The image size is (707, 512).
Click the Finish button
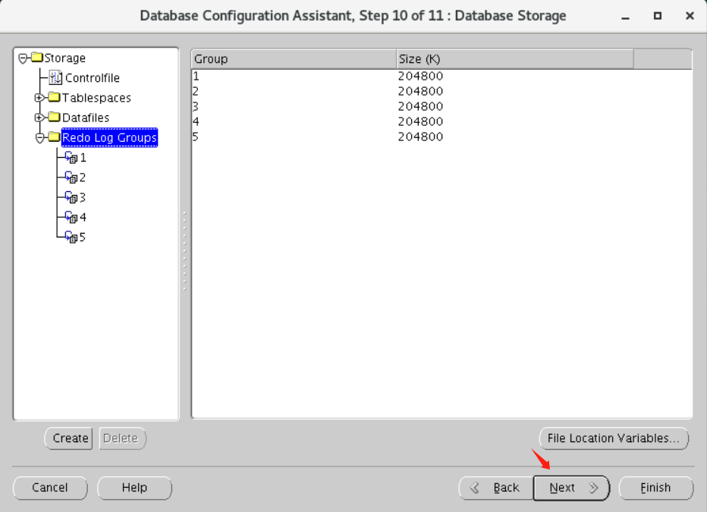(655, 488)
